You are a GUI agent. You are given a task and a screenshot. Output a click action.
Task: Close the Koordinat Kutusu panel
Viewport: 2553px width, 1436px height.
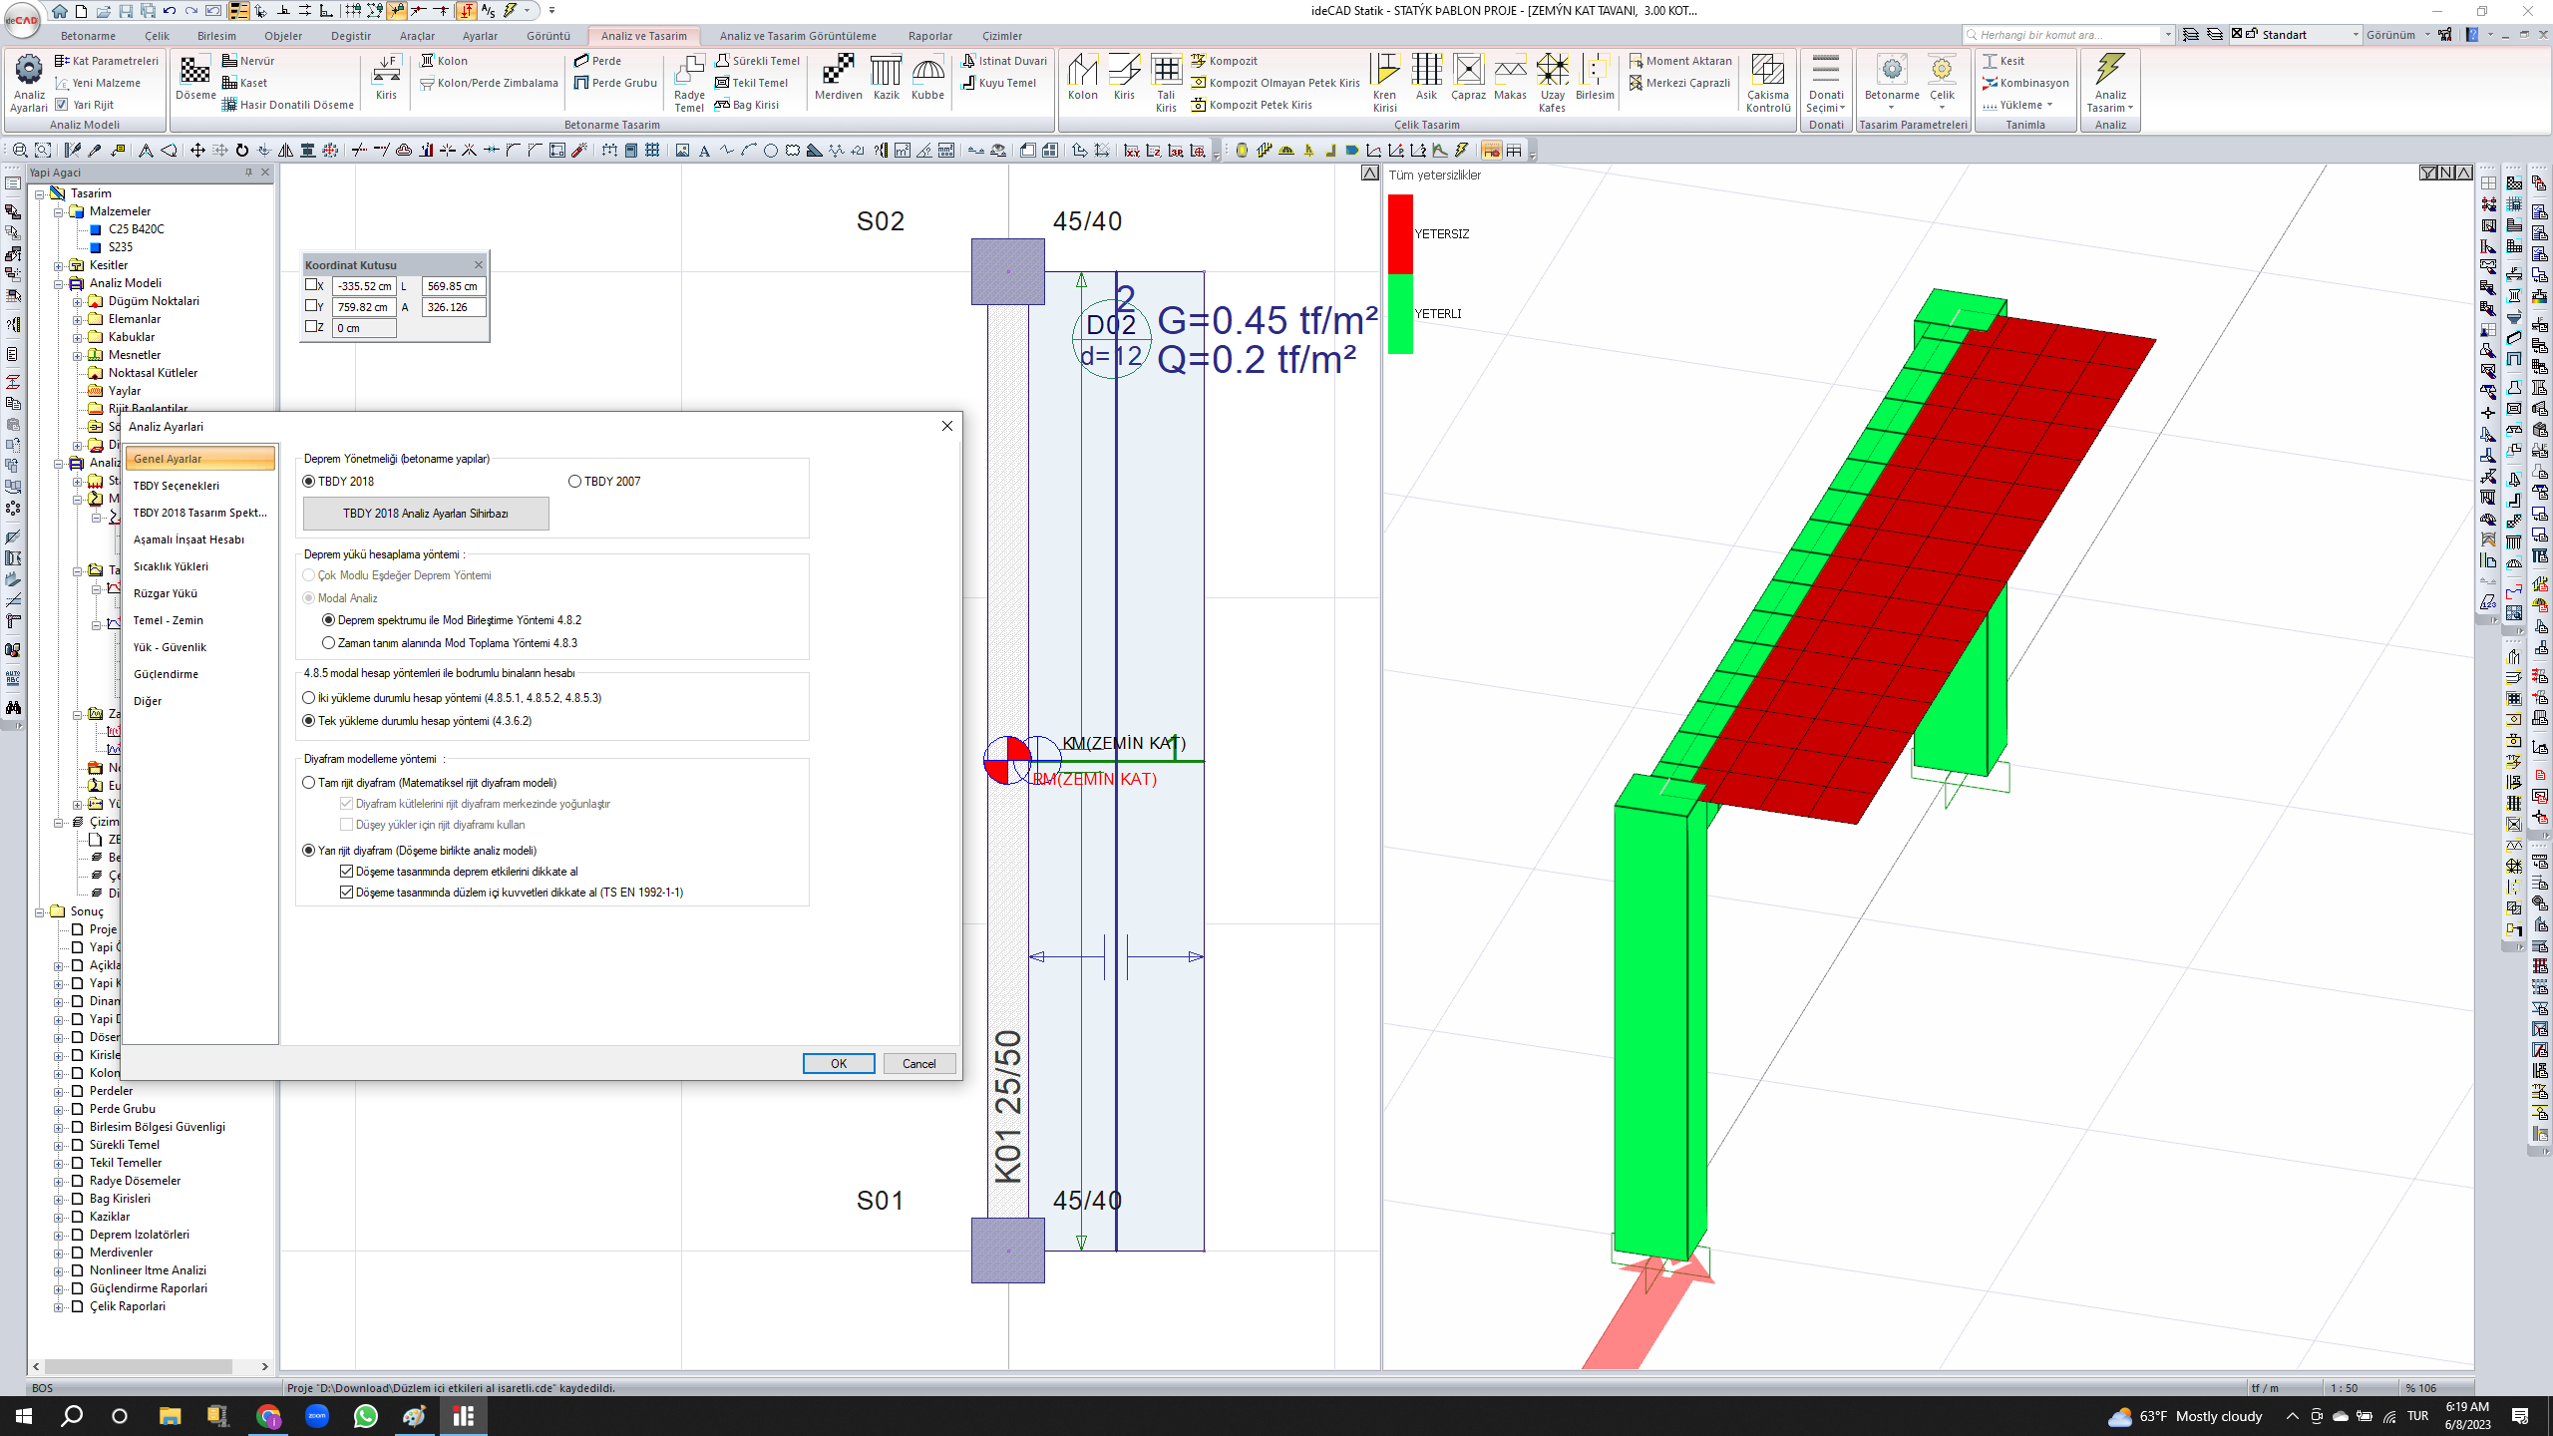click(x=479, y=264)
